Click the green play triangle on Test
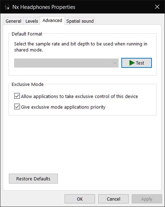 (x=132, y=63)
